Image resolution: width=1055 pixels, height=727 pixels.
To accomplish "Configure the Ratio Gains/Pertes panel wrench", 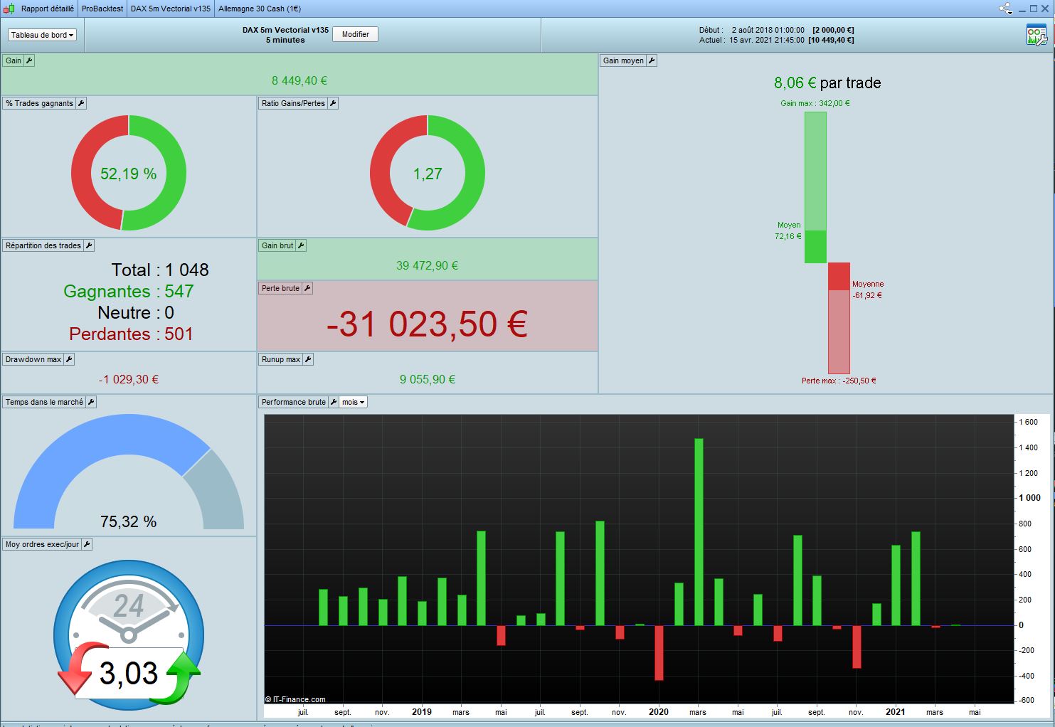I will coord(333,103).
